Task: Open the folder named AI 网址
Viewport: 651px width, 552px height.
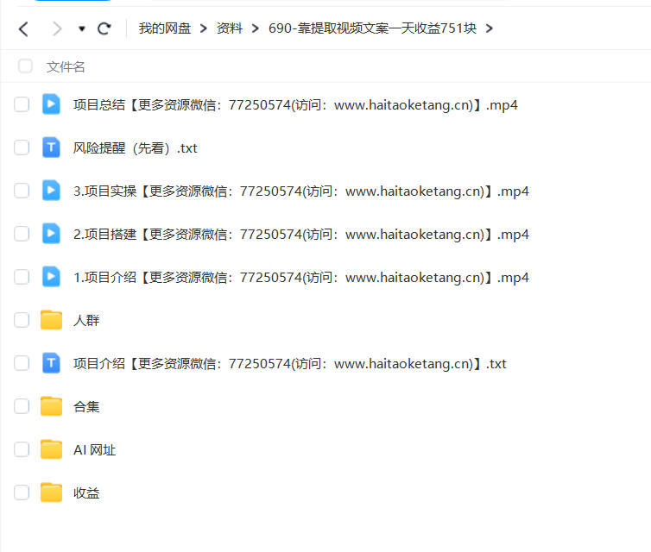Action: tap(94, 450)
